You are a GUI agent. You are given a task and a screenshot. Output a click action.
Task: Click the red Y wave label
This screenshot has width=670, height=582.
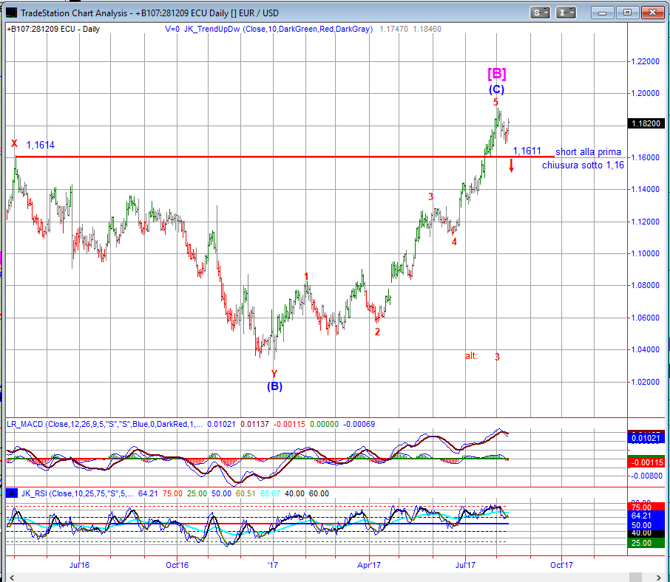(274, 374)
